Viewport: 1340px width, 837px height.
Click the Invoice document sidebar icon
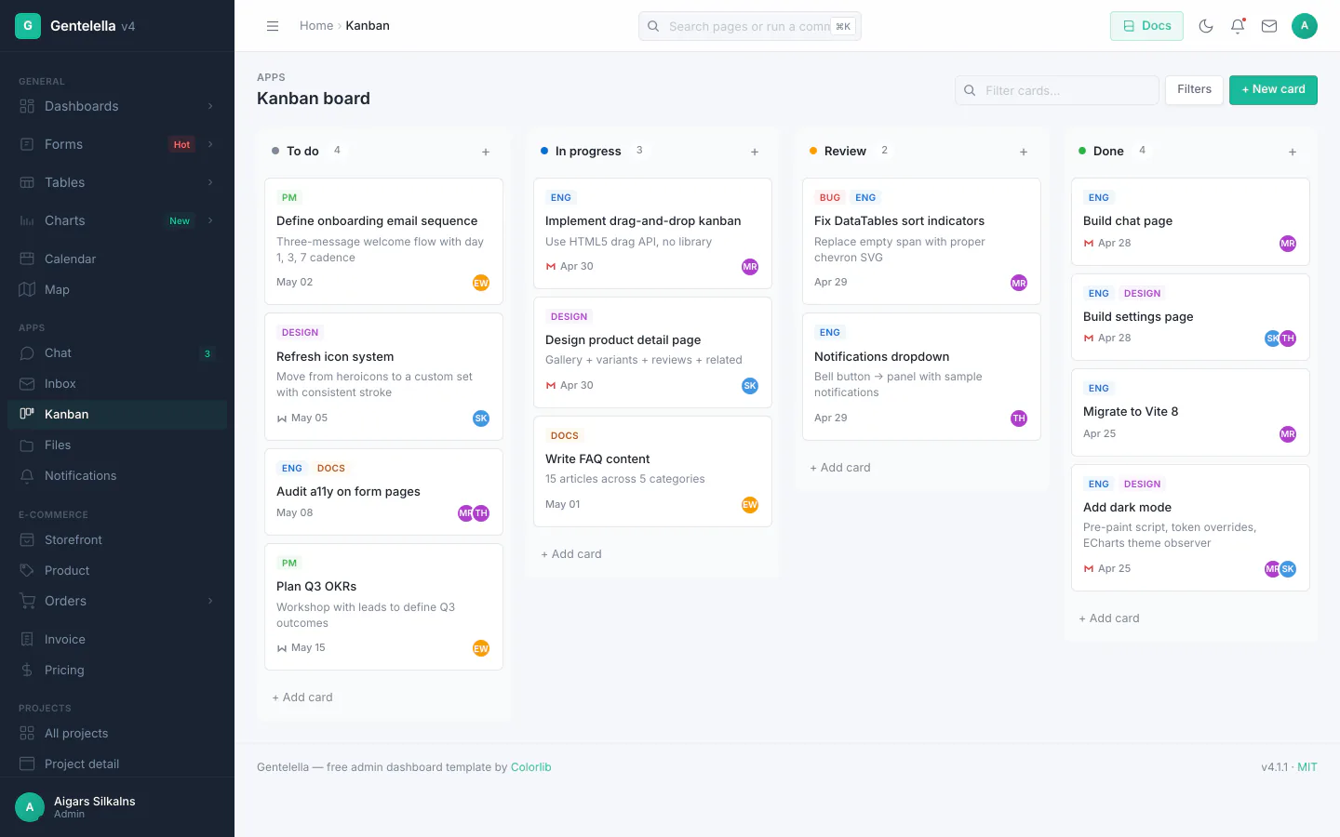tap(27, 639)
